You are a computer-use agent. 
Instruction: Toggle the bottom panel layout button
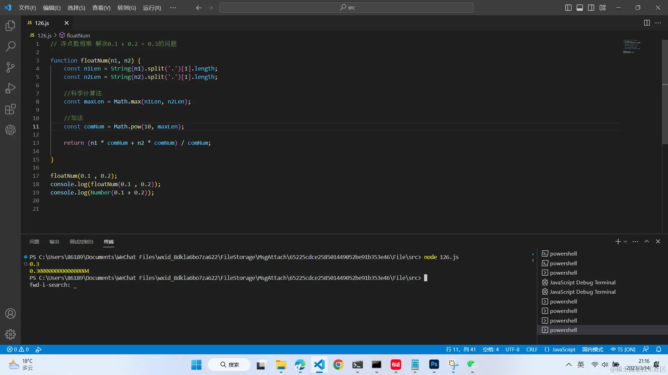point(580,8)
